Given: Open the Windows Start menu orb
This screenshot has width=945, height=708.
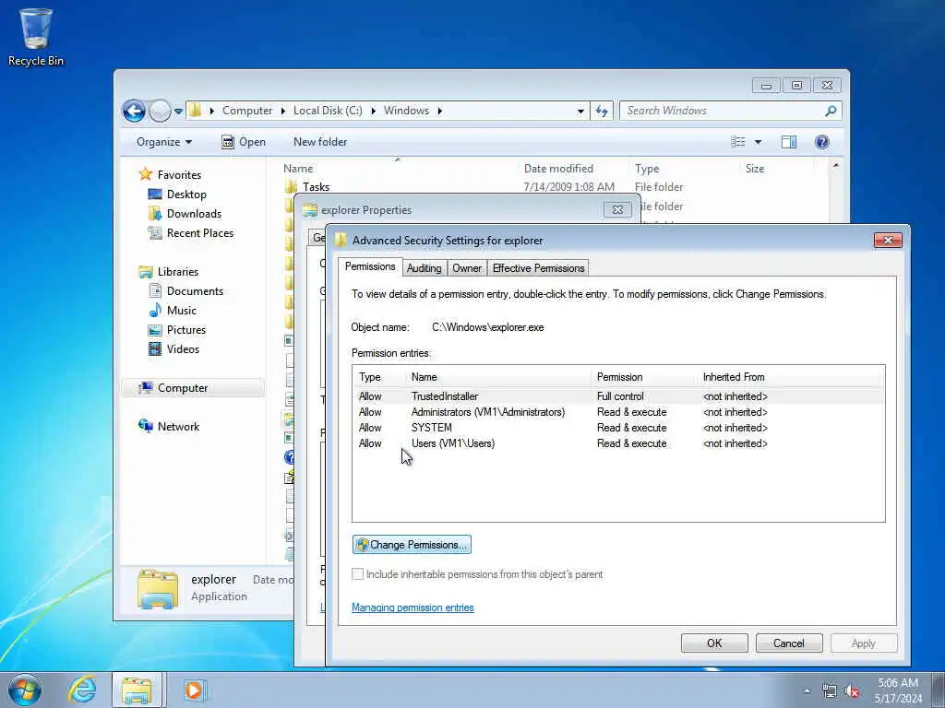Looking at the screenshot, I should point(25,690).
